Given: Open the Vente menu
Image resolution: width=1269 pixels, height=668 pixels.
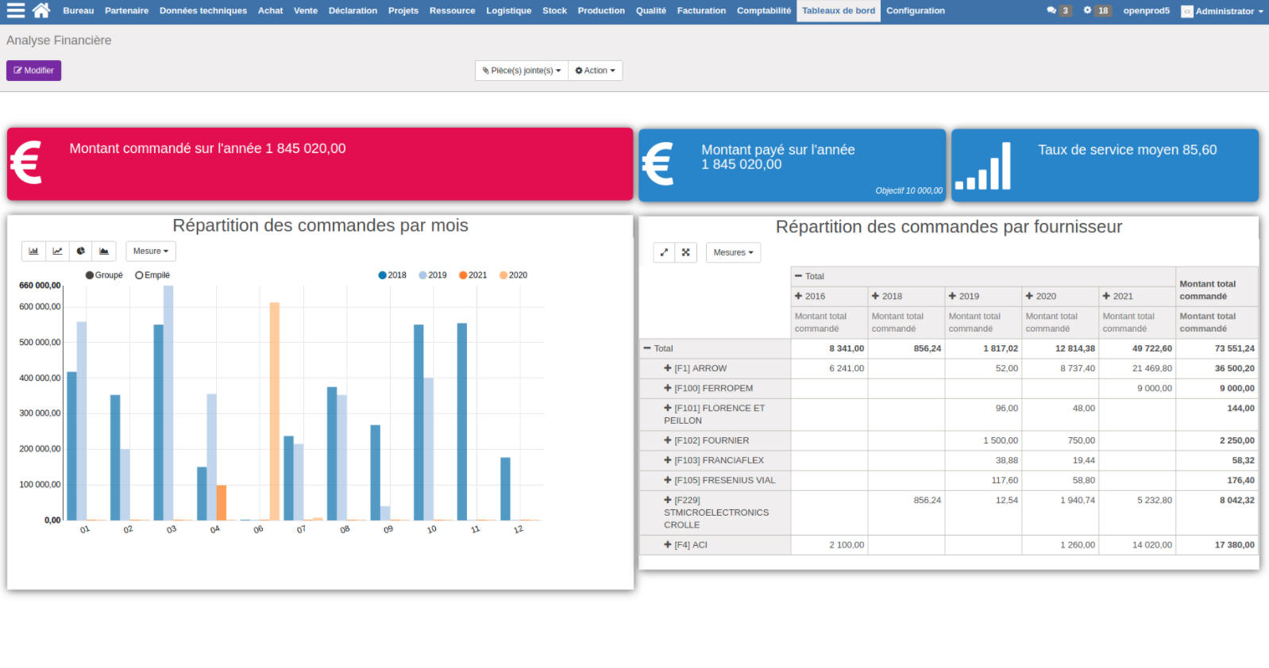Looking at the screenshot, I should click(x=306, y=11).
